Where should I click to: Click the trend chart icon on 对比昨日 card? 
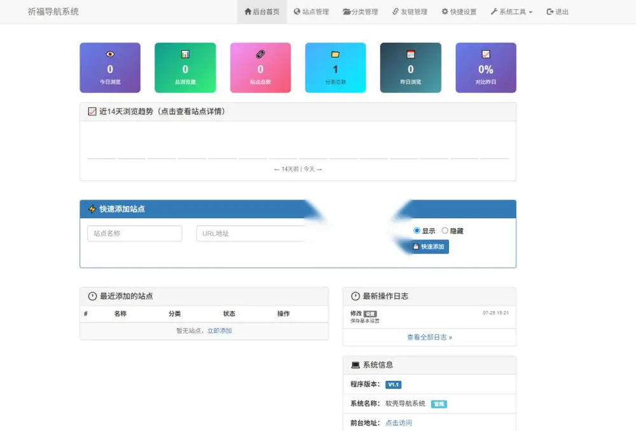coord(486,54)
